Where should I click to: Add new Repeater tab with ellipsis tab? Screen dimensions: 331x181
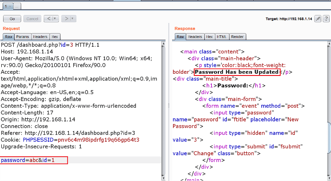click(17, 7)
